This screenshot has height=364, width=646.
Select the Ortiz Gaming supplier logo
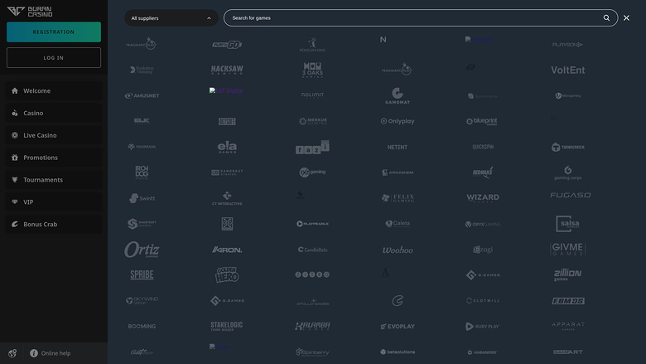click(x=142, y=250)
